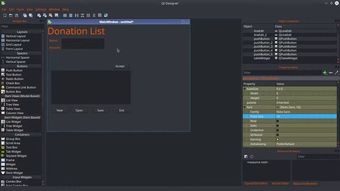
Task: Collapse the Buttons category in Widget Box
Action: tap(22, 66)
